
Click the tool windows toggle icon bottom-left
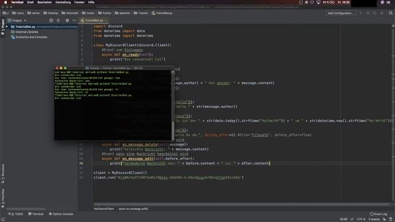[x=2, y=220]
